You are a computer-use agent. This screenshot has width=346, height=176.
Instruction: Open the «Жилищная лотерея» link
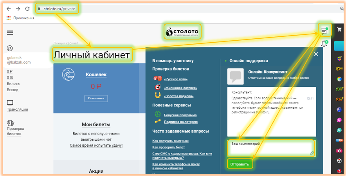180,88
